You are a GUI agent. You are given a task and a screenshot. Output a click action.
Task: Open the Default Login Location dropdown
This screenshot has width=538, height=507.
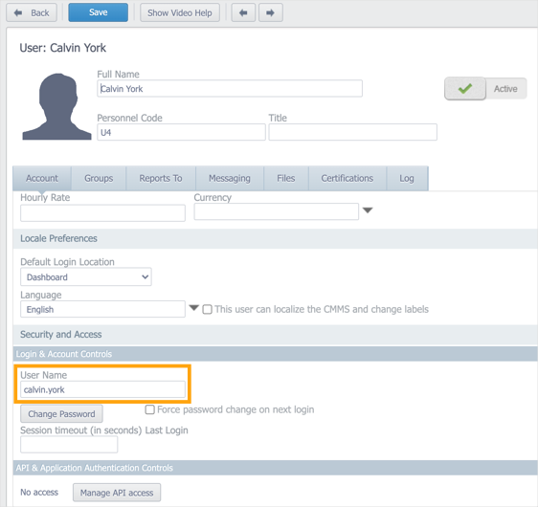click(86, 277)
